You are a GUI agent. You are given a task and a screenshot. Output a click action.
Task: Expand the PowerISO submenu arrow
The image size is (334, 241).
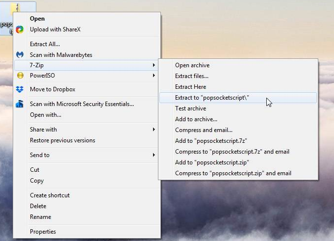154,76
